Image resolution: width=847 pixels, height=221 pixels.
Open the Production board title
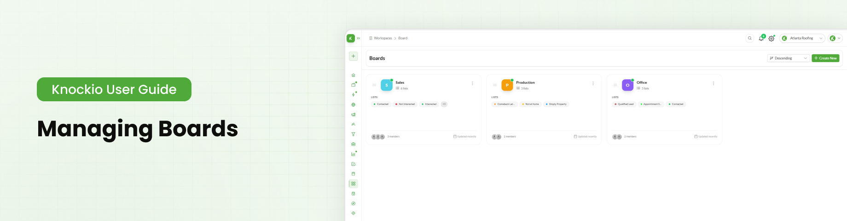tap(525, 82)
